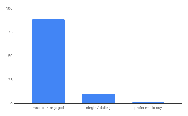Click the 75 gridline right of bar
The height and width of the screenshot is (116, 188).
point(123,32)
